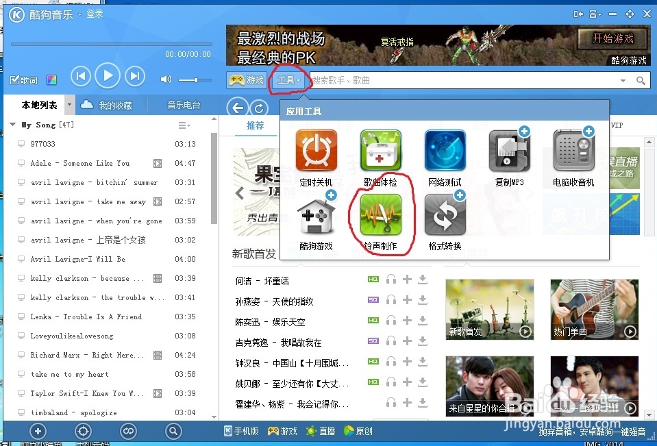657x446 pixels.
Task: Open 钟汉良 - 中国山 song entry
Action: click(x=292, y=363)
